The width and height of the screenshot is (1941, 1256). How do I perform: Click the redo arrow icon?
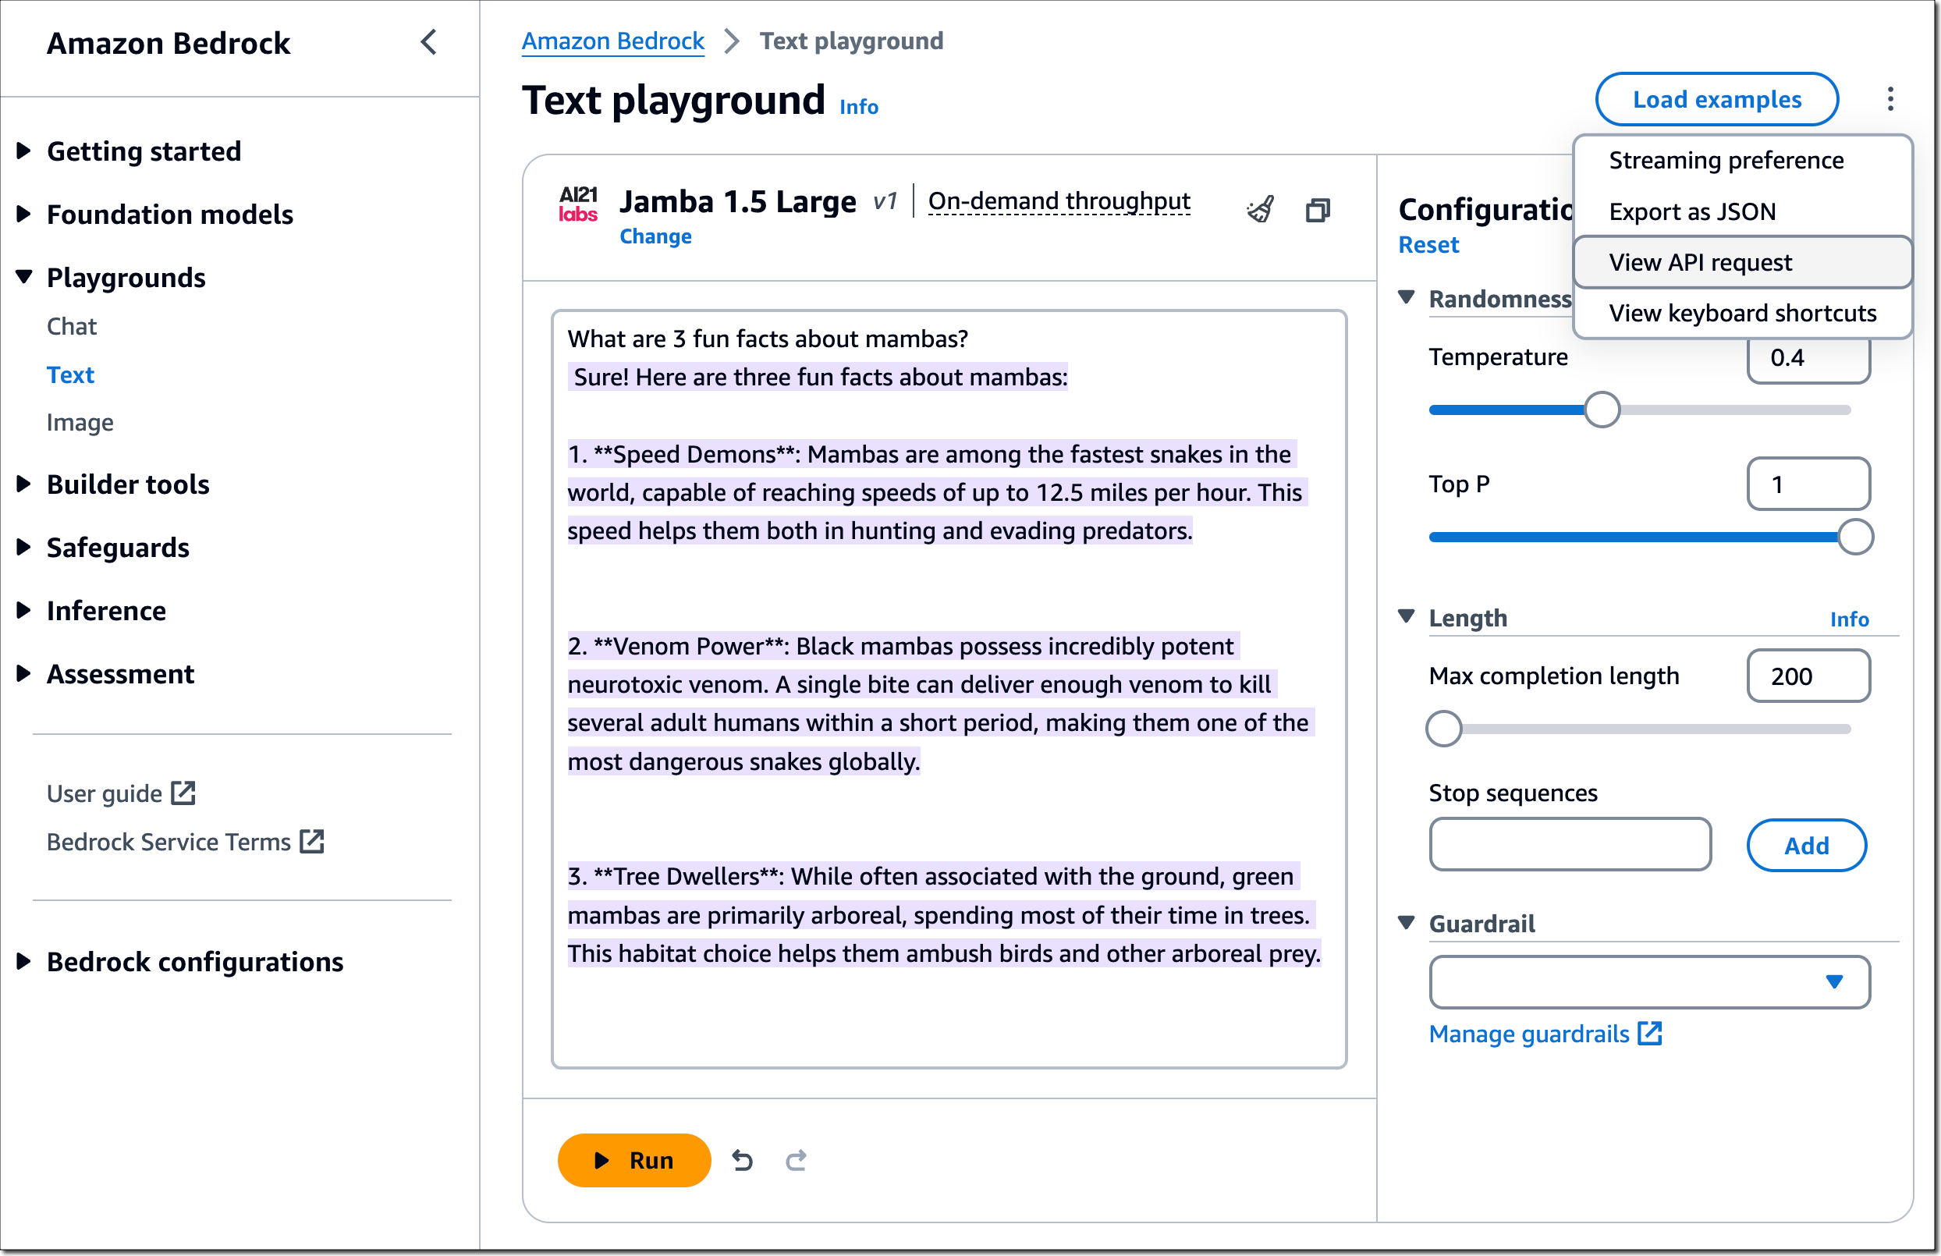(x=796, y=1160)
